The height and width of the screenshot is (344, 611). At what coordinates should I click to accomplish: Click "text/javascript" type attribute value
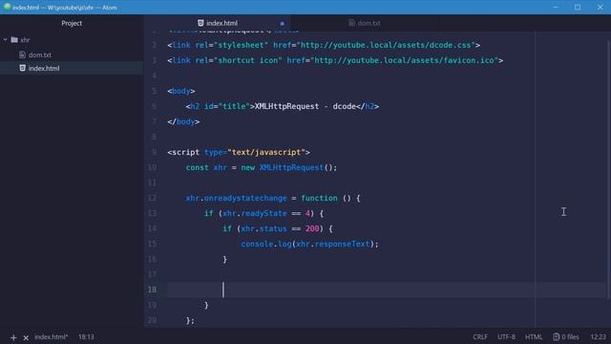coord(266,153)
